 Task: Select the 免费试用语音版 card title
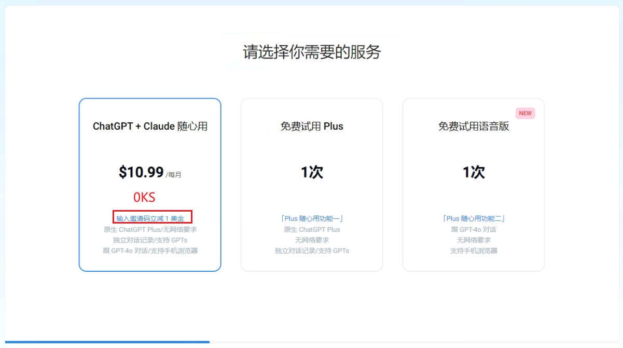474,127
